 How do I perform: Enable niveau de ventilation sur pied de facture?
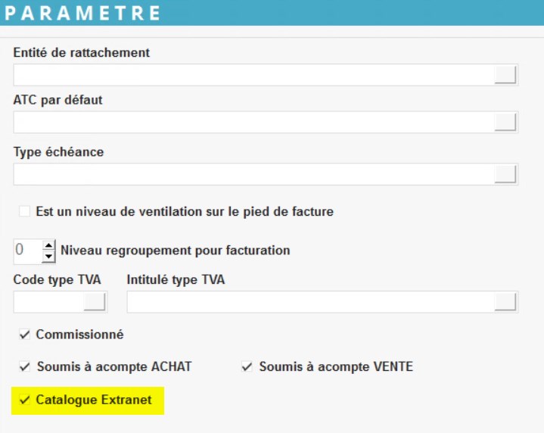coord(25,212)
